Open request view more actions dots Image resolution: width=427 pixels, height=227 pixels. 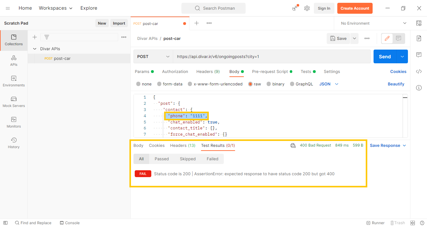pyautogui.click(x=367, y=38)
